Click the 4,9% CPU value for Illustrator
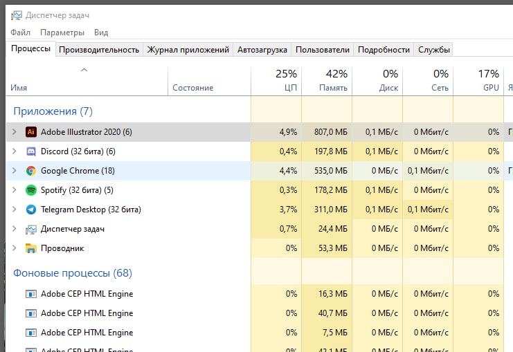This screenshot has width=513, height=352. (x=288, y=131)
